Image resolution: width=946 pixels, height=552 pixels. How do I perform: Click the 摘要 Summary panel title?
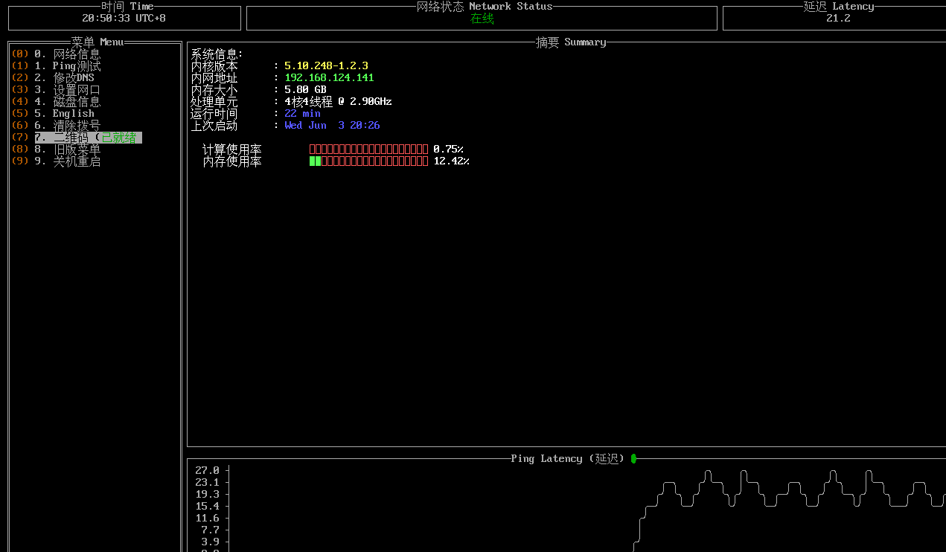point(571,42)
